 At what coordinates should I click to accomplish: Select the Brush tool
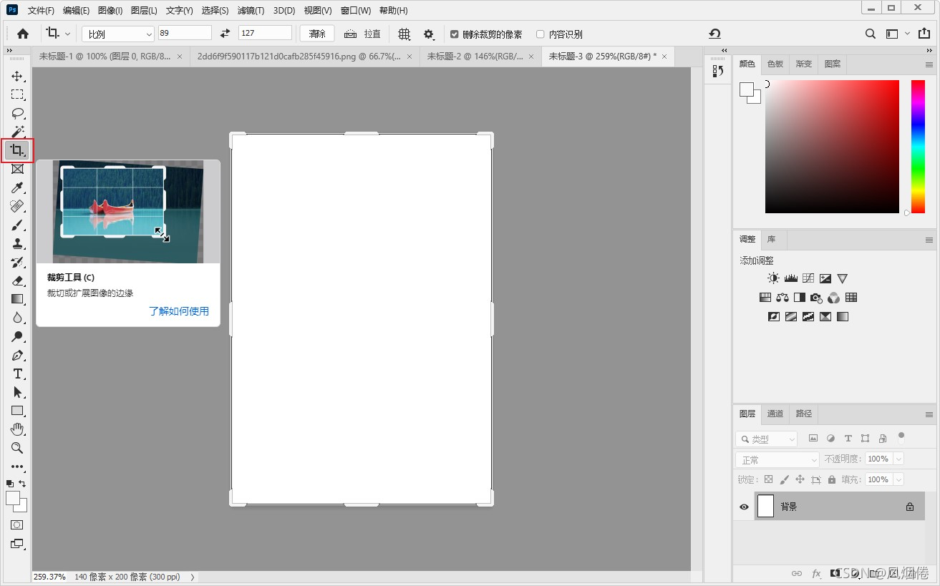17,225
